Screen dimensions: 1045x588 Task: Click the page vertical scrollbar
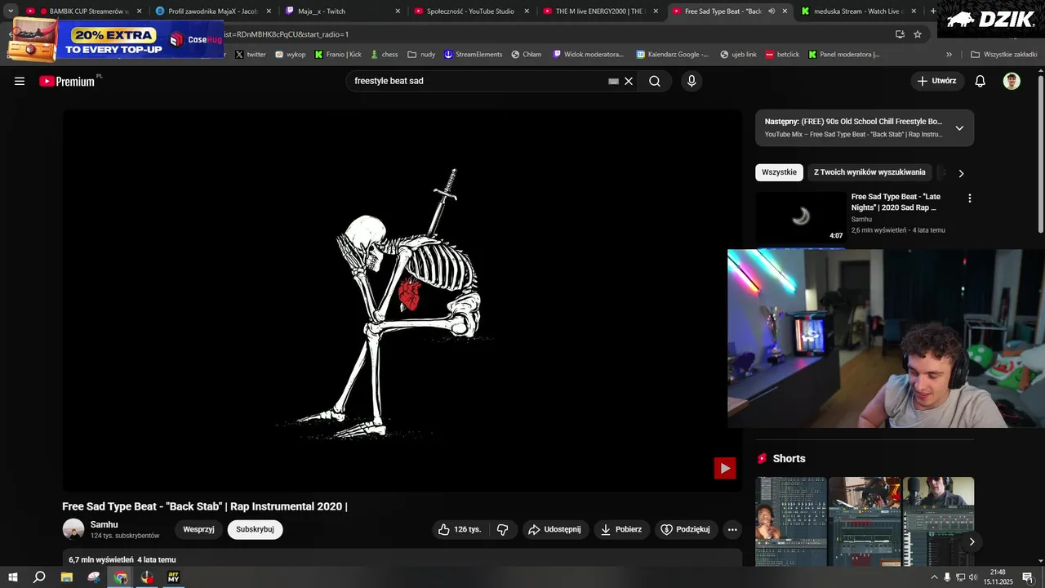(1040, 153)
